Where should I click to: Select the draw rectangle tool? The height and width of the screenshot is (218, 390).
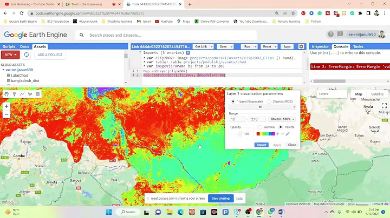tap(38, 94)
